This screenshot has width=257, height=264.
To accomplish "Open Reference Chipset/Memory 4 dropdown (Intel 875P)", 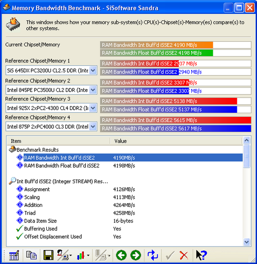I will click(93, 127).
